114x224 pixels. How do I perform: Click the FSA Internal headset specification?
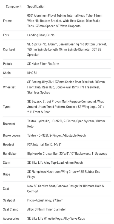[44, 144]
